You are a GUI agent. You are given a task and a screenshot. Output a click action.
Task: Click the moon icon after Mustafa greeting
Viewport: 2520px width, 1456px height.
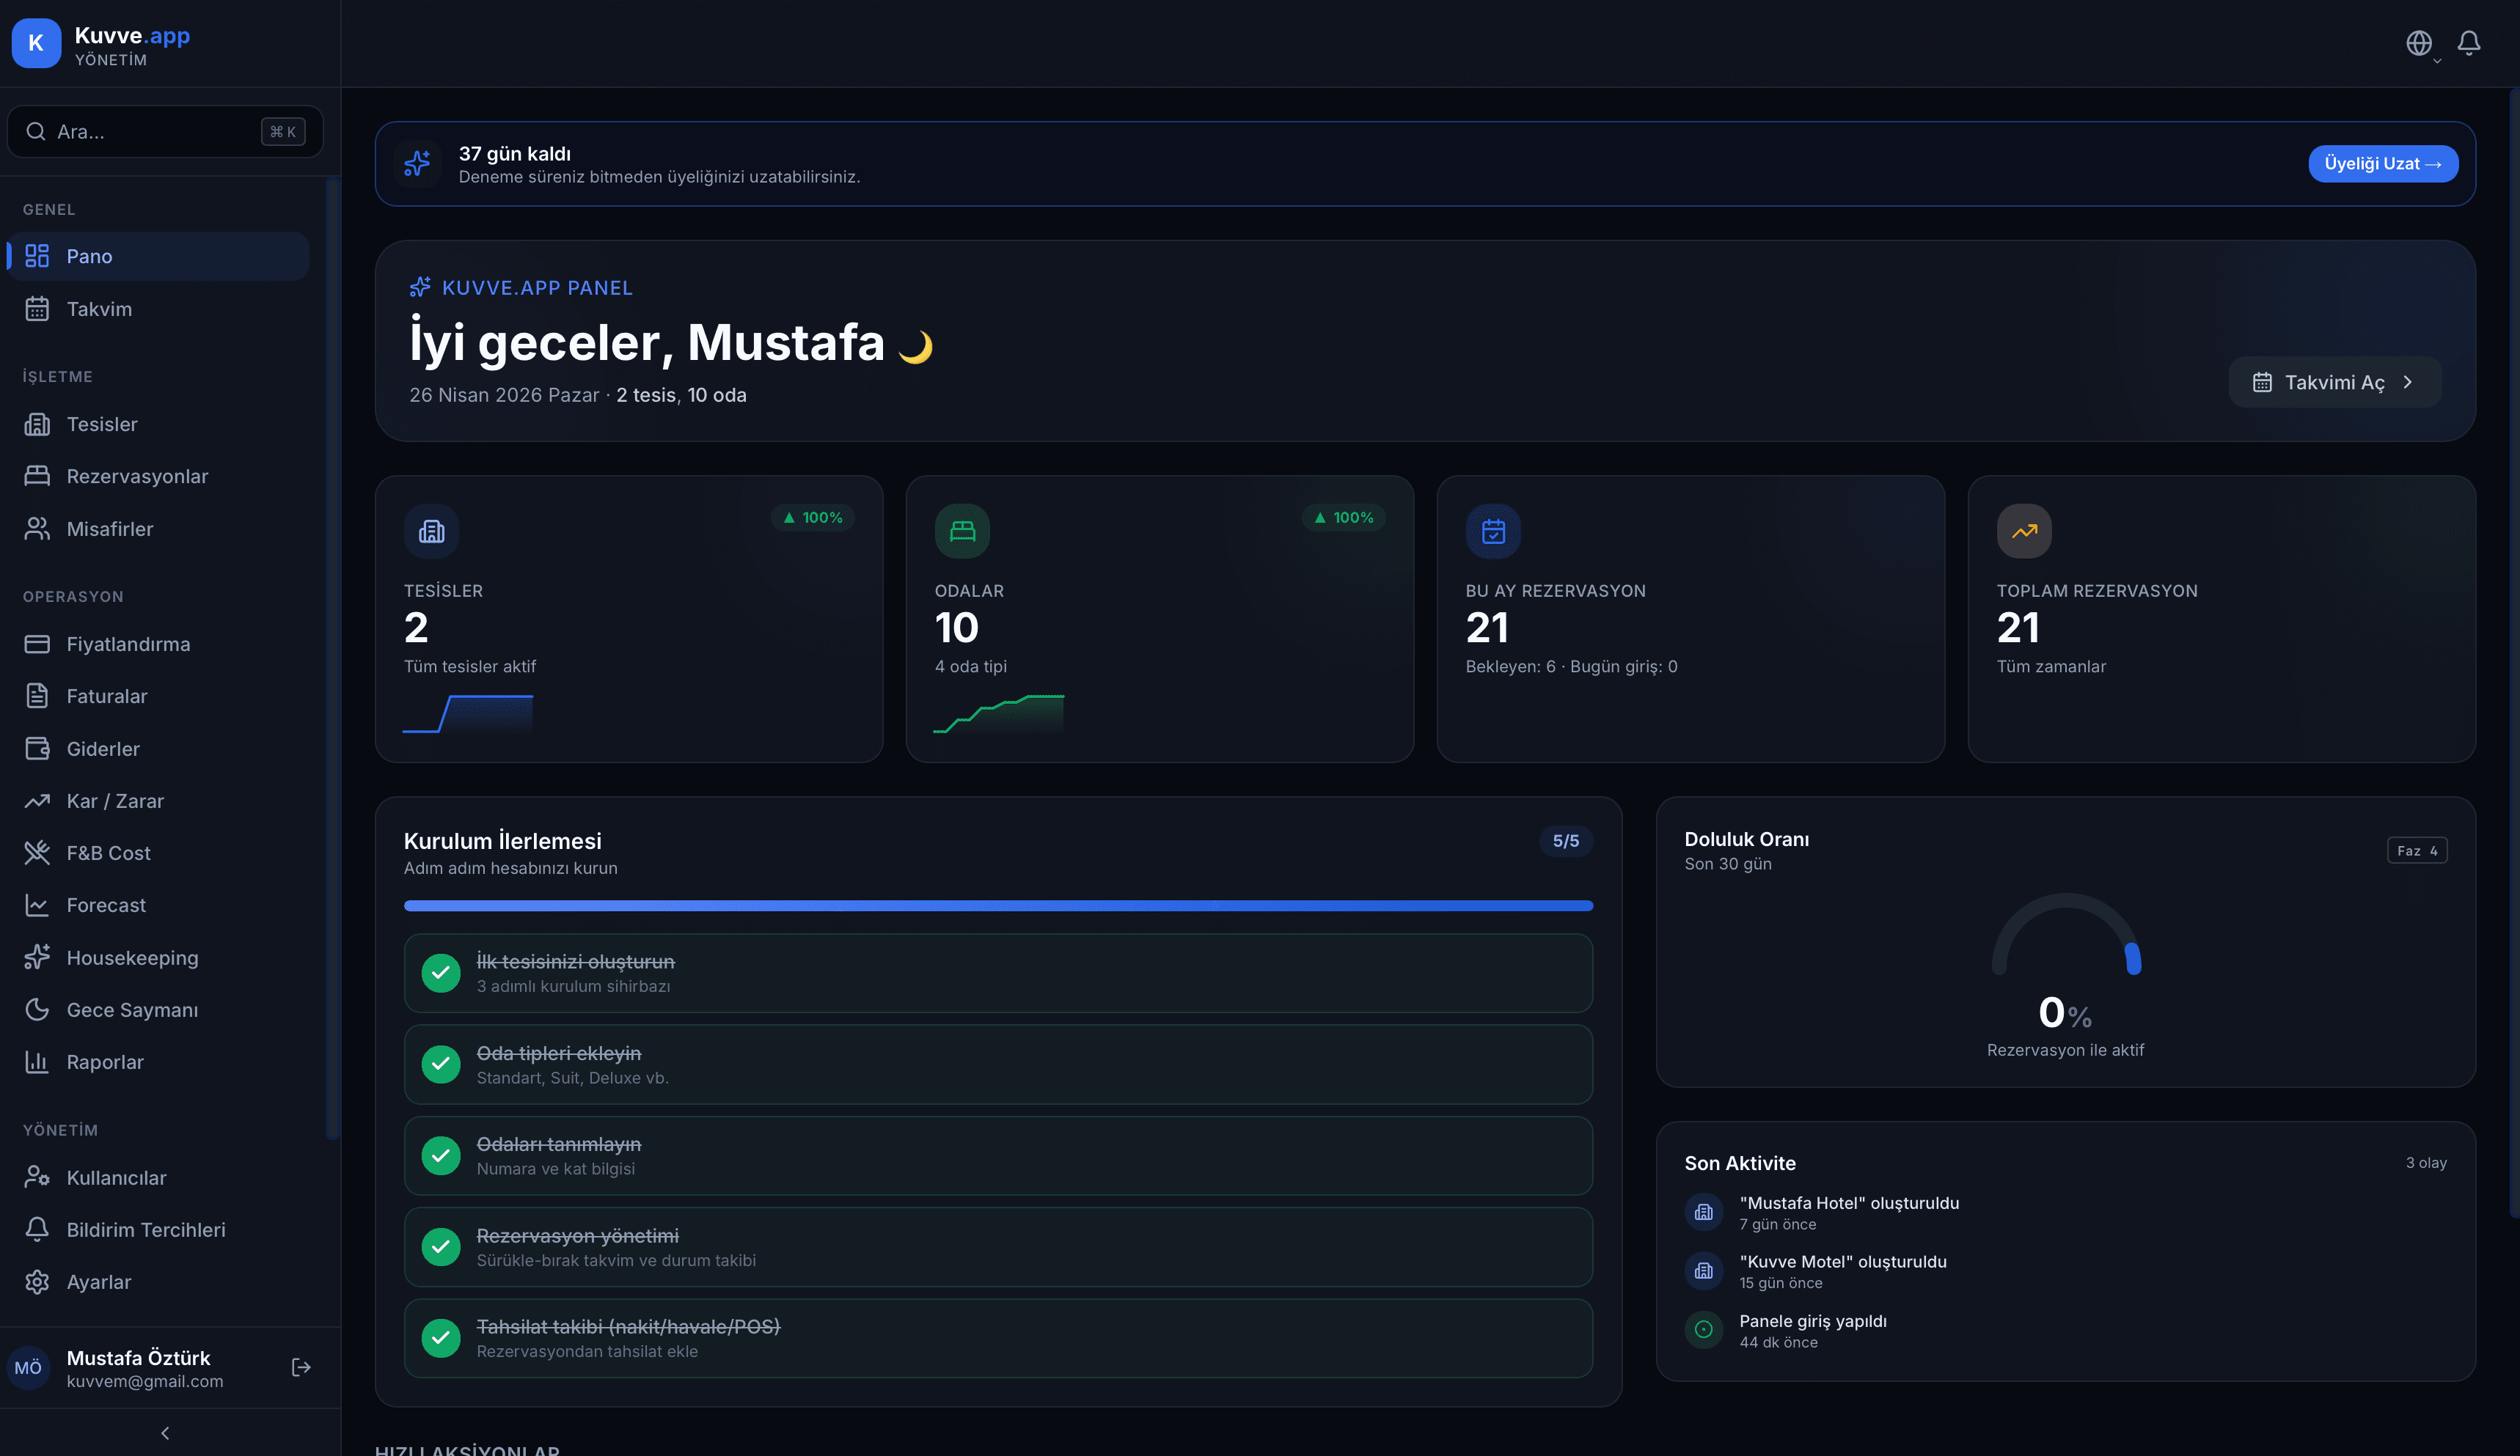tap(915, 346)
